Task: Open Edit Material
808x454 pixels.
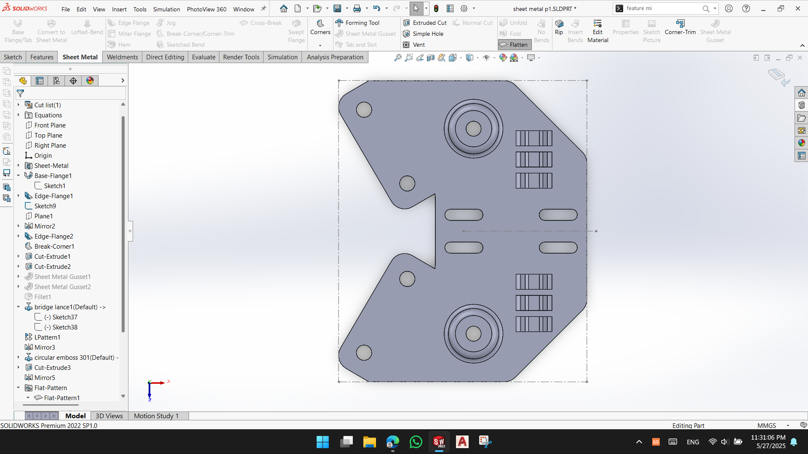Action: (x=597, y=31)
